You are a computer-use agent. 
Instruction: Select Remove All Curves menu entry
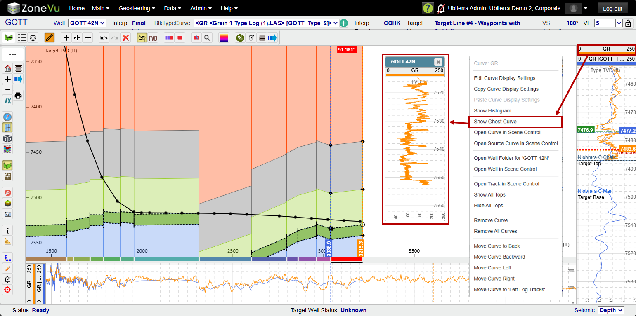tap(495, 231)
